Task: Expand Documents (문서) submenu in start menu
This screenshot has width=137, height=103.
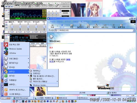Action: tap(16, 67)
